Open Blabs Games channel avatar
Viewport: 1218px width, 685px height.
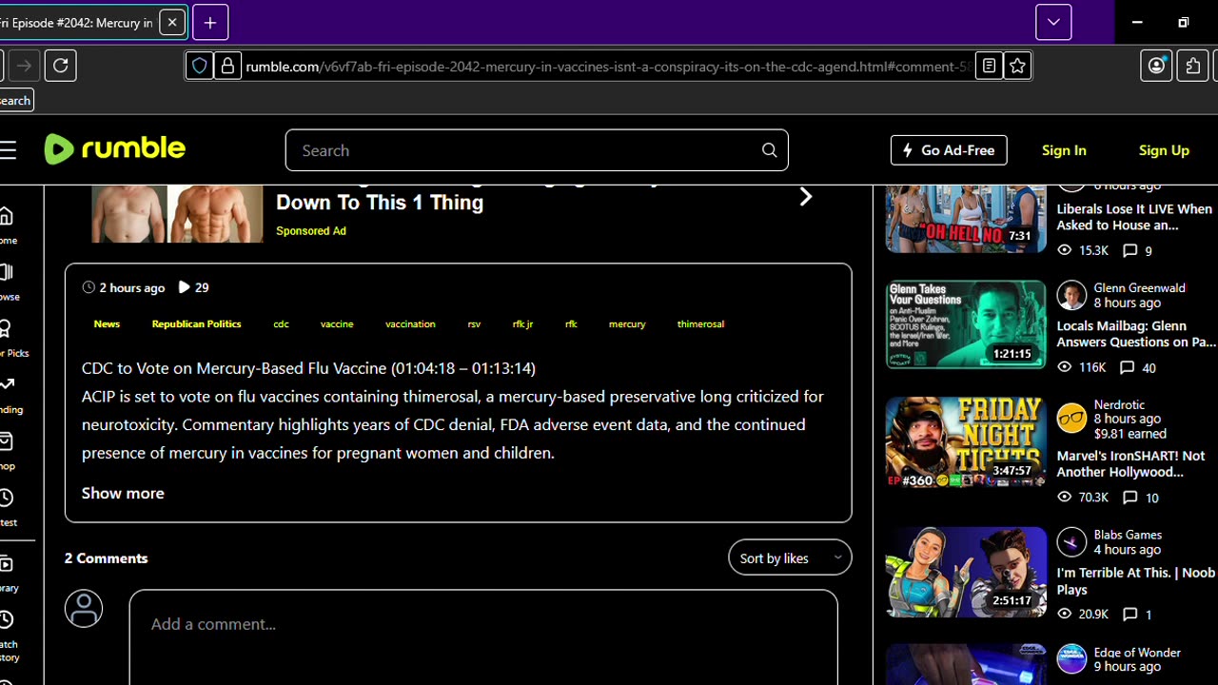click(1071, 541)
